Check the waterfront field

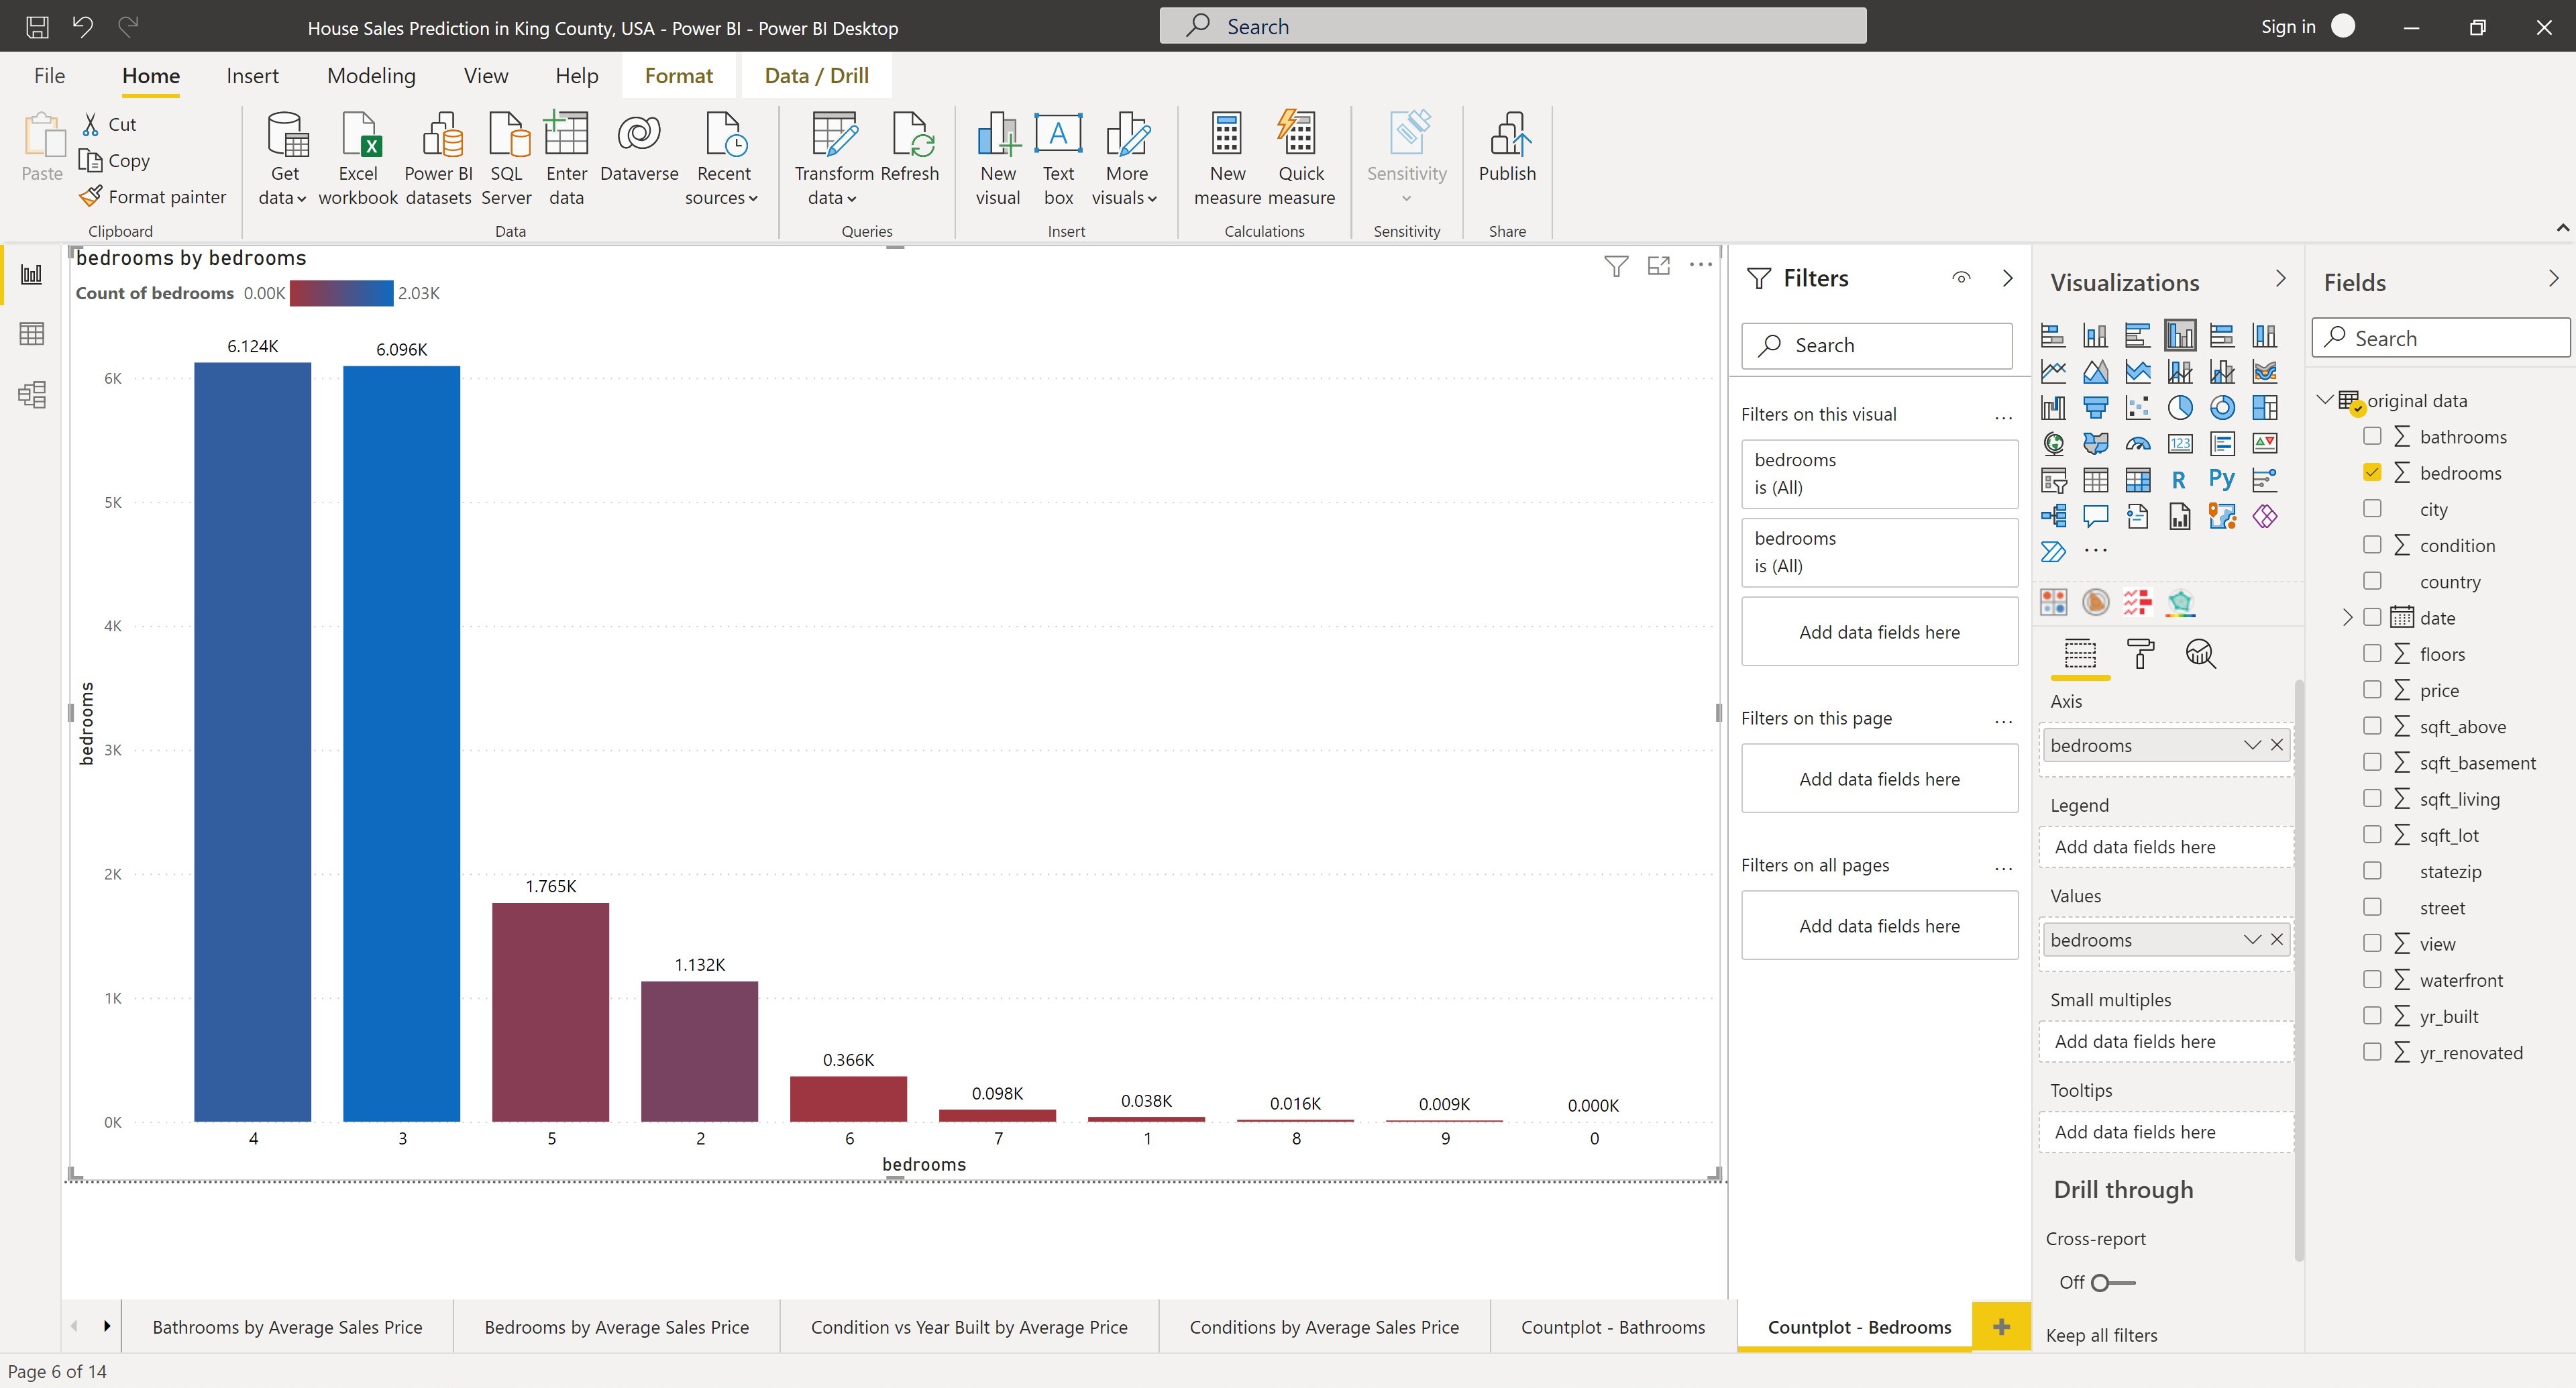point(2372,979)
